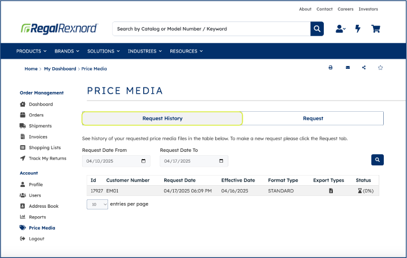
Task: Focus the catalog or model number search field
Action: tap(211, 29)
